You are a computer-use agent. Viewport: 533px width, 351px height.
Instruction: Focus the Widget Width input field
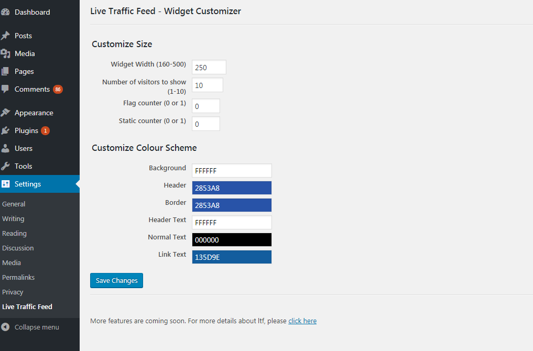point(209,67)
